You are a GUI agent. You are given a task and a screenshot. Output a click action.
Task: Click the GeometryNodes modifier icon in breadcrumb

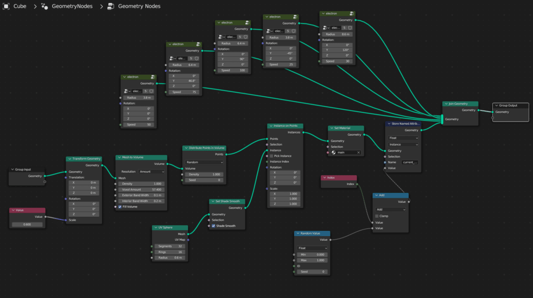click(45, 6)
